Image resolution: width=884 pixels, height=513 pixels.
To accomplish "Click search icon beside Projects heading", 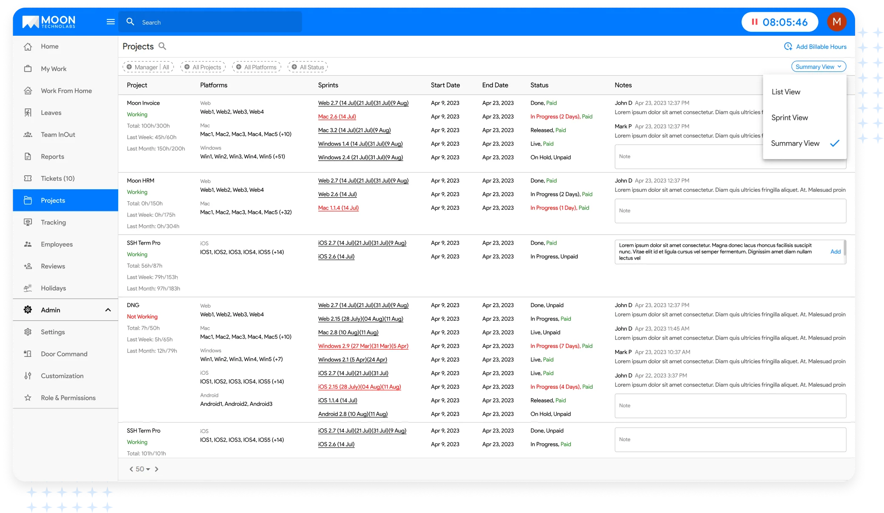I will click(162, 46).
